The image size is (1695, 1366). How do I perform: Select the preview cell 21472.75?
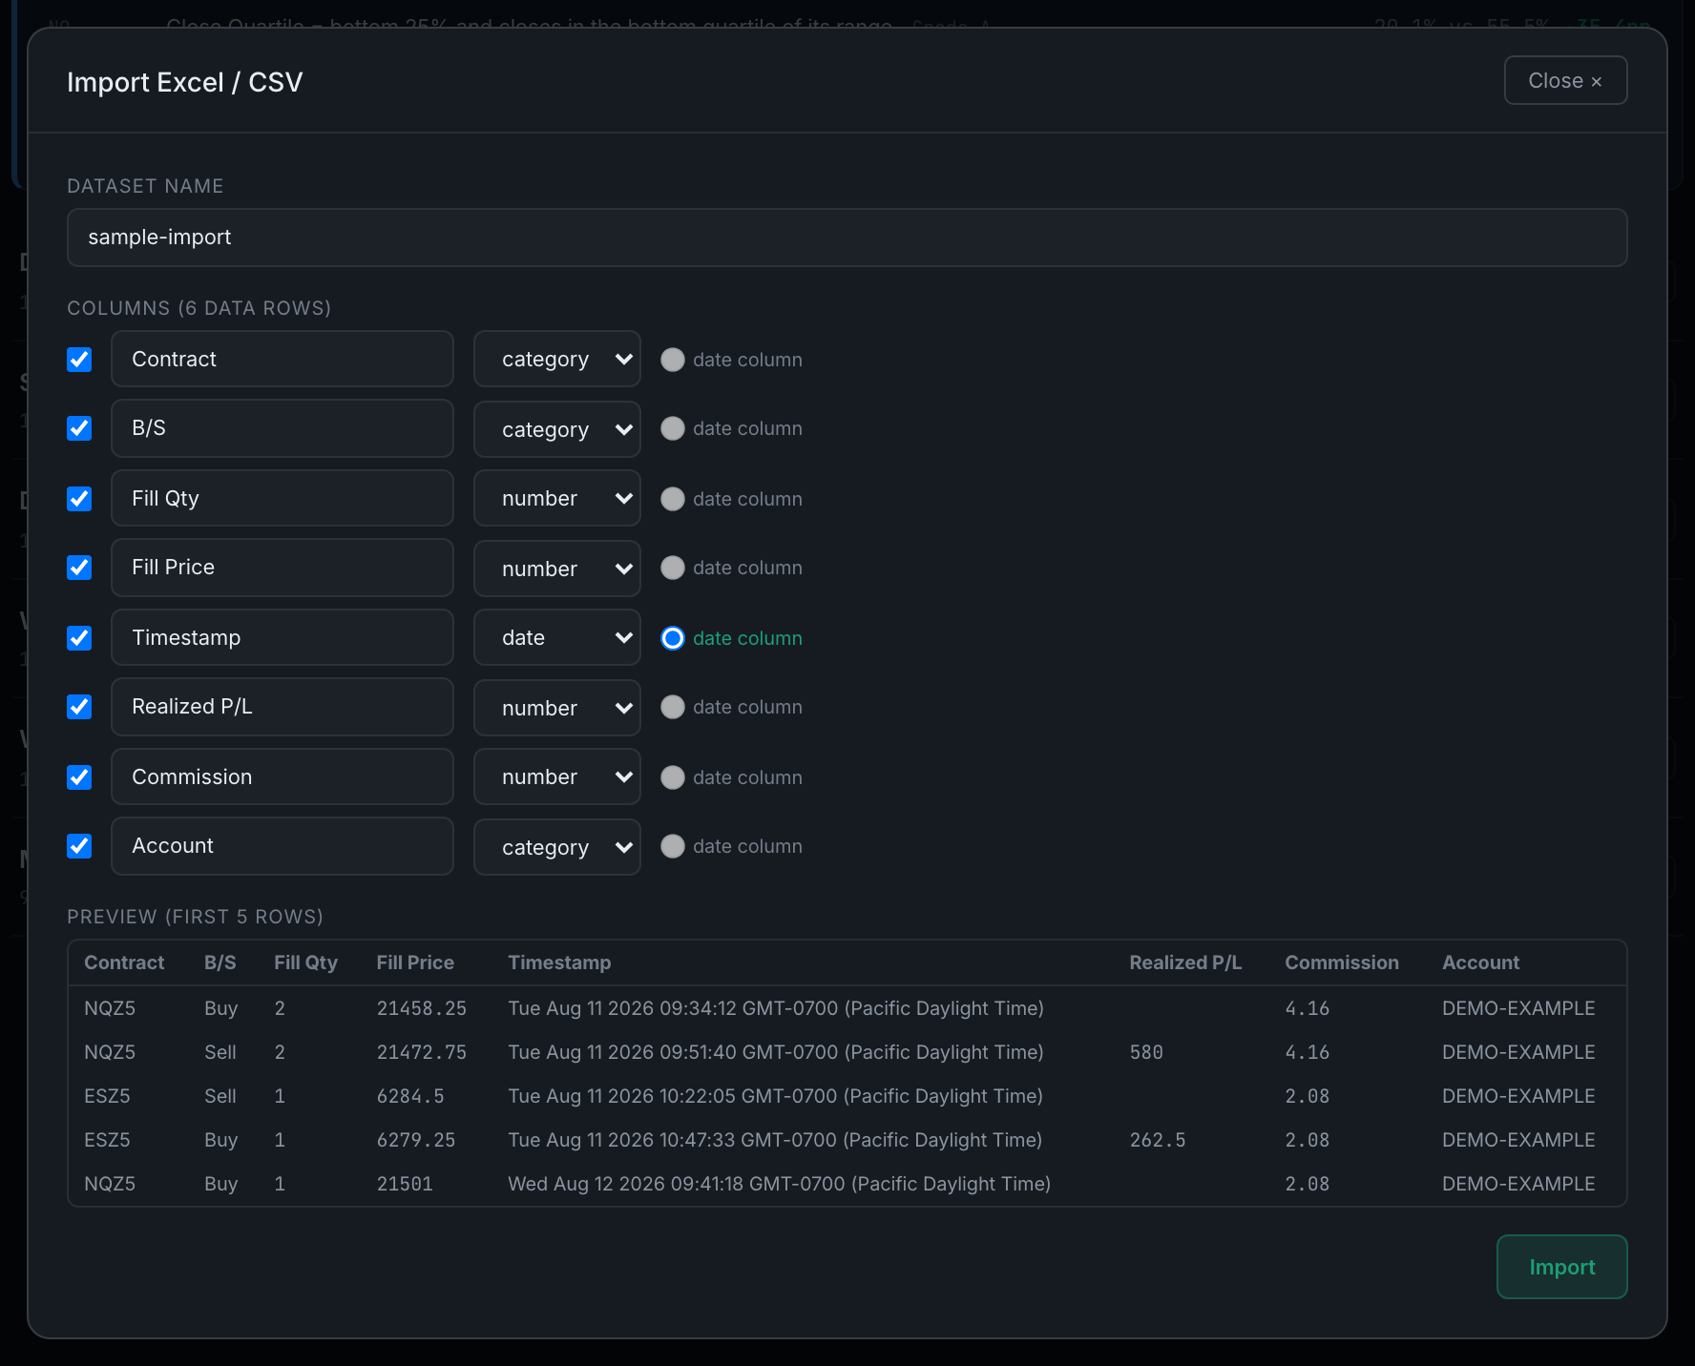422,1052
